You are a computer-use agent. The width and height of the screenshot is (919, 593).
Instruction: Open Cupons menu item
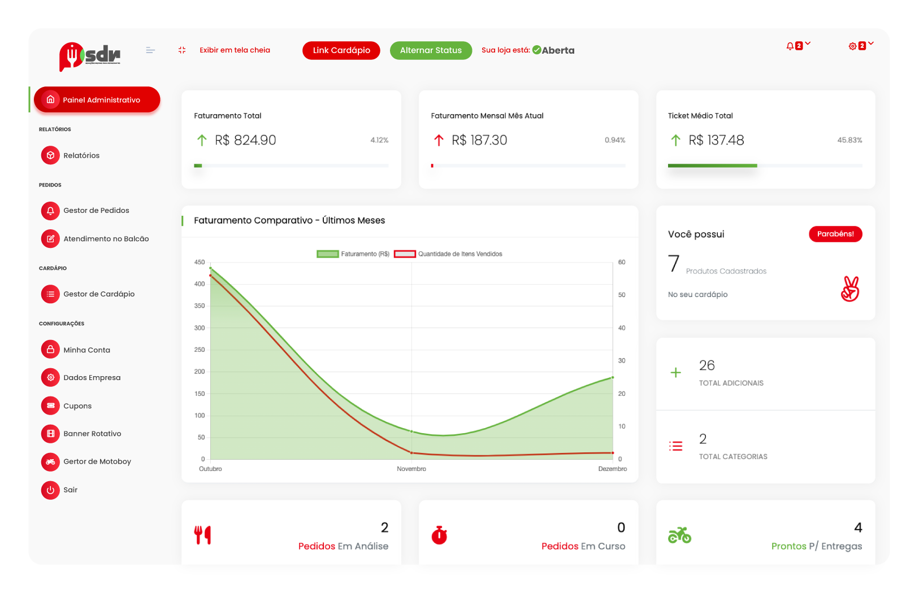67,405
